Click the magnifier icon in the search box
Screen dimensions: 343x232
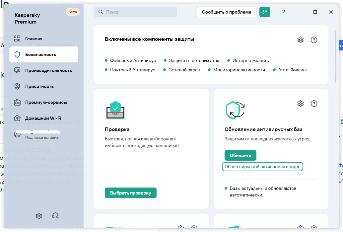101,12
